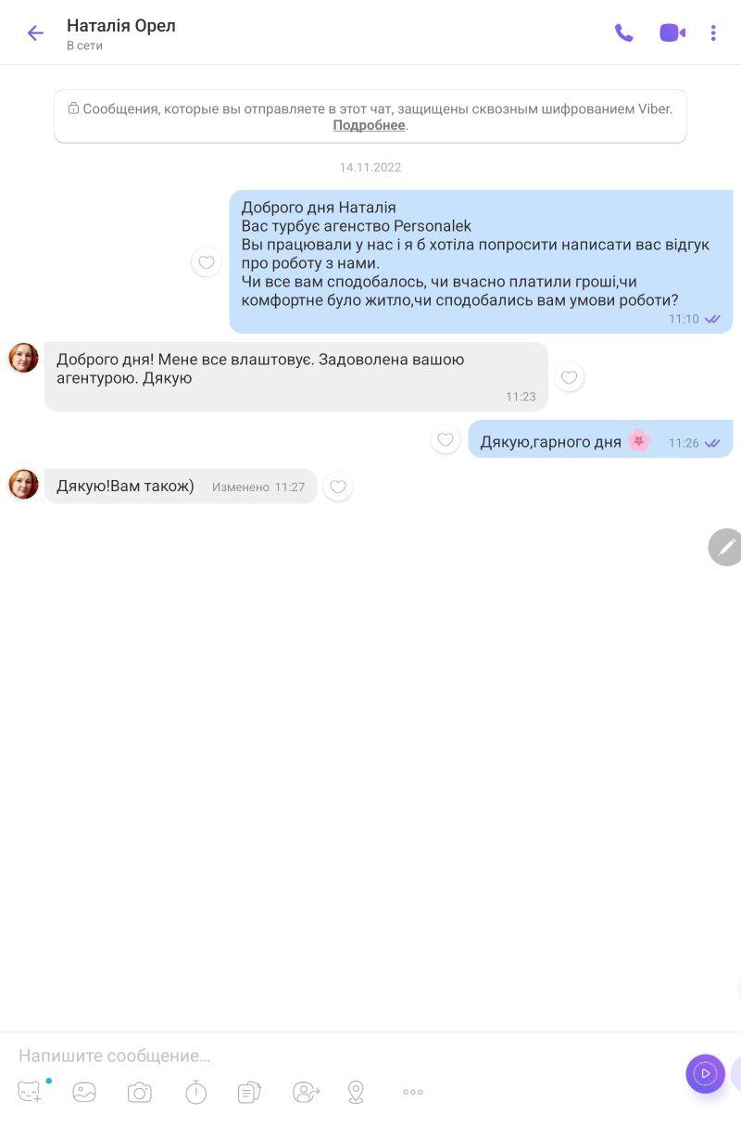Send location using the map pin icon
The image size is (741, 1127).
point(356,1093)
